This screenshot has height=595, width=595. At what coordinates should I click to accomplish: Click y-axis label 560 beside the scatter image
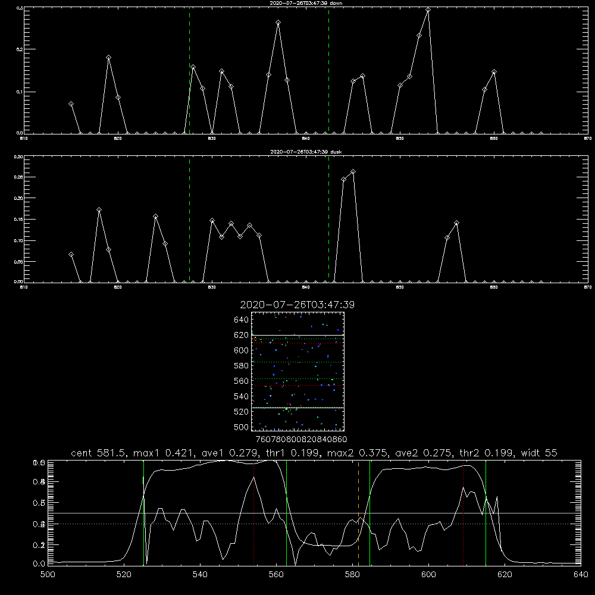[x=242, y=381]
